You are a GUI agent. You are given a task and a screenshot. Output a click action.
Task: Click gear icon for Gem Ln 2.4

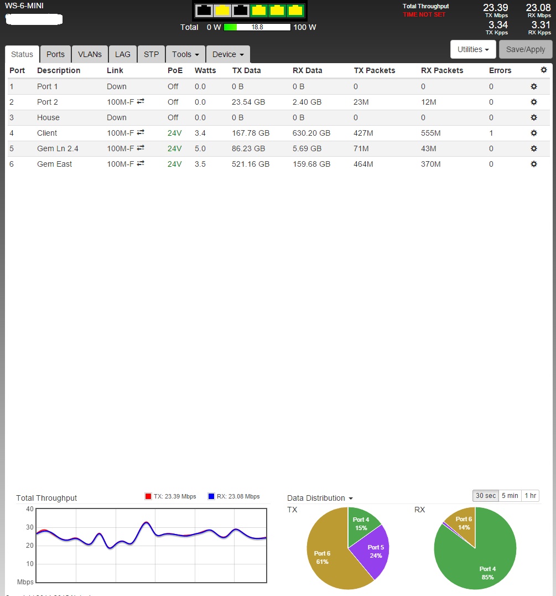pos(534,148)
